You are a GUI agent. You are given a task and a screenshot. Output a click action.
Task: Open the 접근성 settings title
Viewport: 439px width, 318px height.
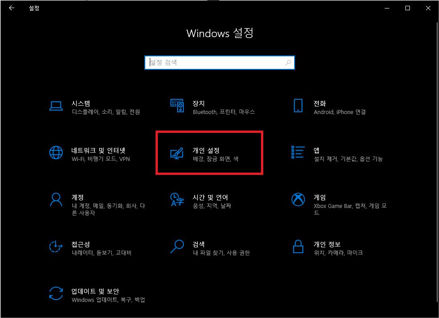81,244
